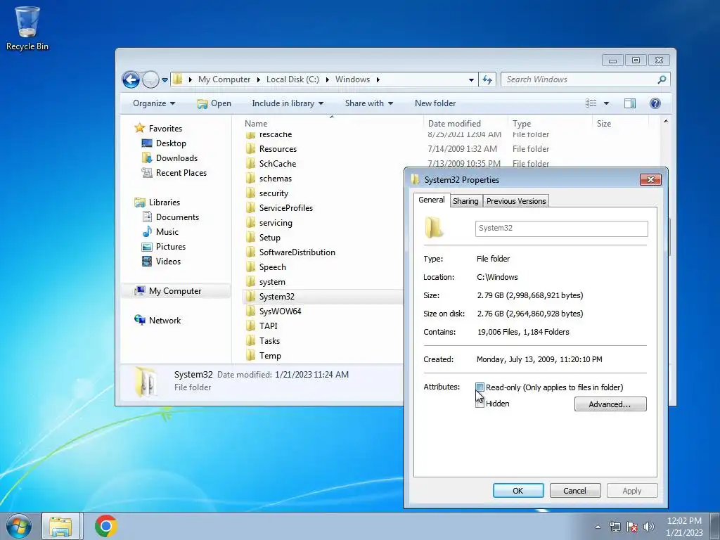Toggle the preview pane icon
The height and width of the screenshot is (540, 720).
[630, 103]
